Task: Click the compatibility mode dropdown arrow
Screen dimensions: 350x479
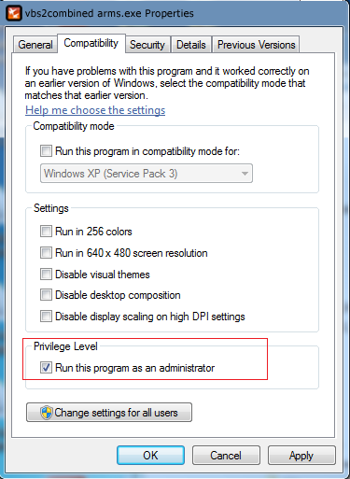Action: (245, 174)
